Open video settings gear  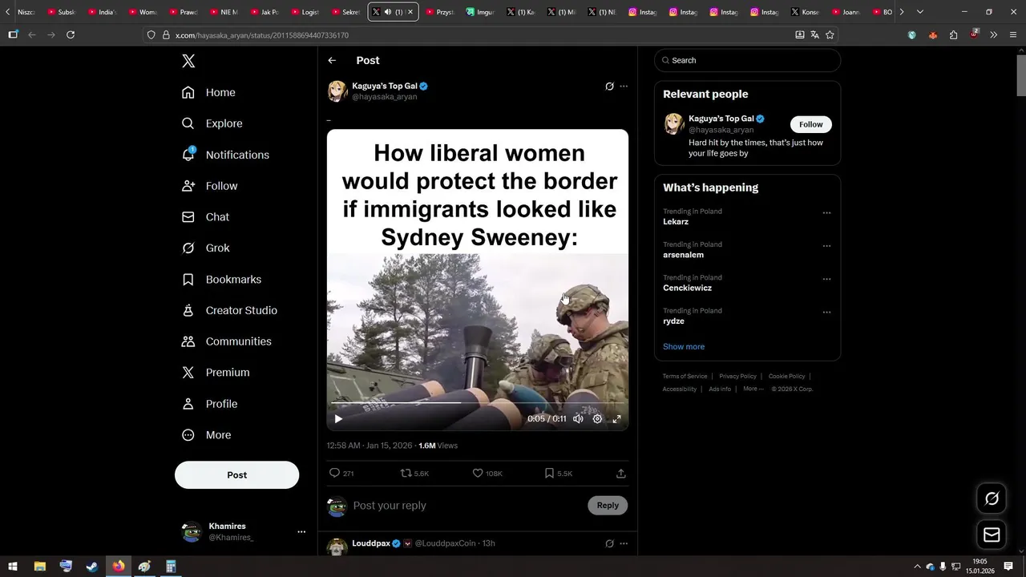pos(597,418)
